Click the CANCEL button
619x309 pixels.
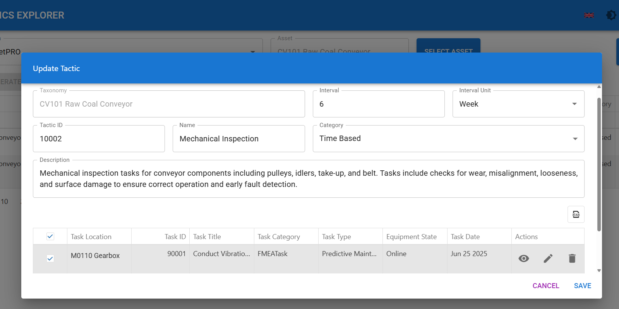point(545,286)
